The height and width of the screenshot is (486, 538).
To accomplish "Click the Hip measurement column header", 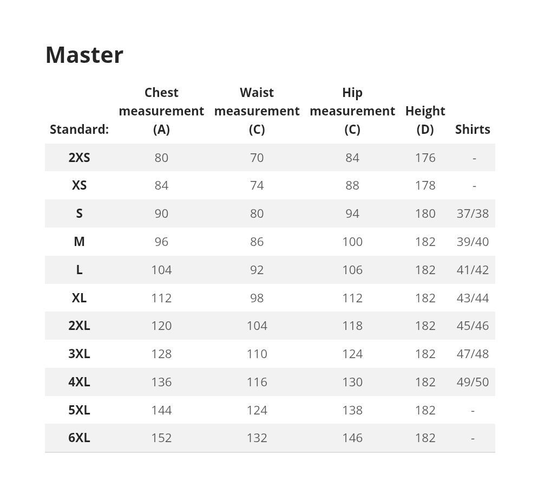I will 352,111.
